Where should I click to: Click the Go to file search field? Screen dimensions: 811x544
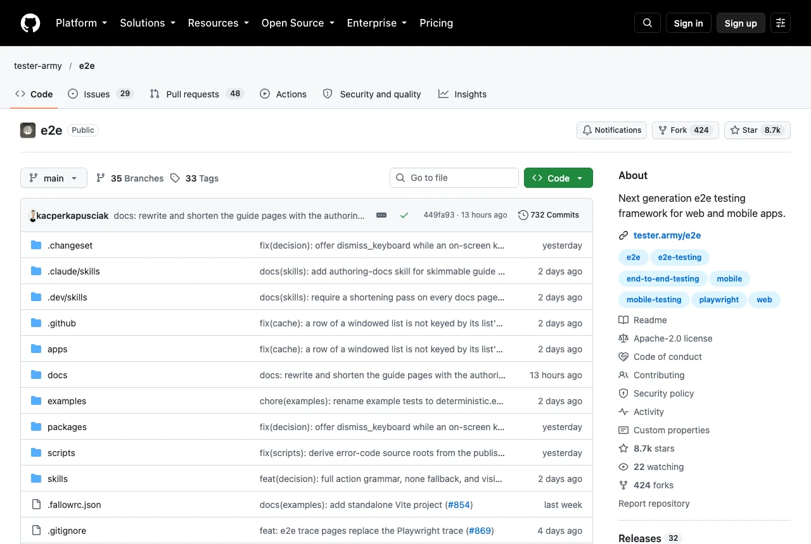[x=454, y=178]
